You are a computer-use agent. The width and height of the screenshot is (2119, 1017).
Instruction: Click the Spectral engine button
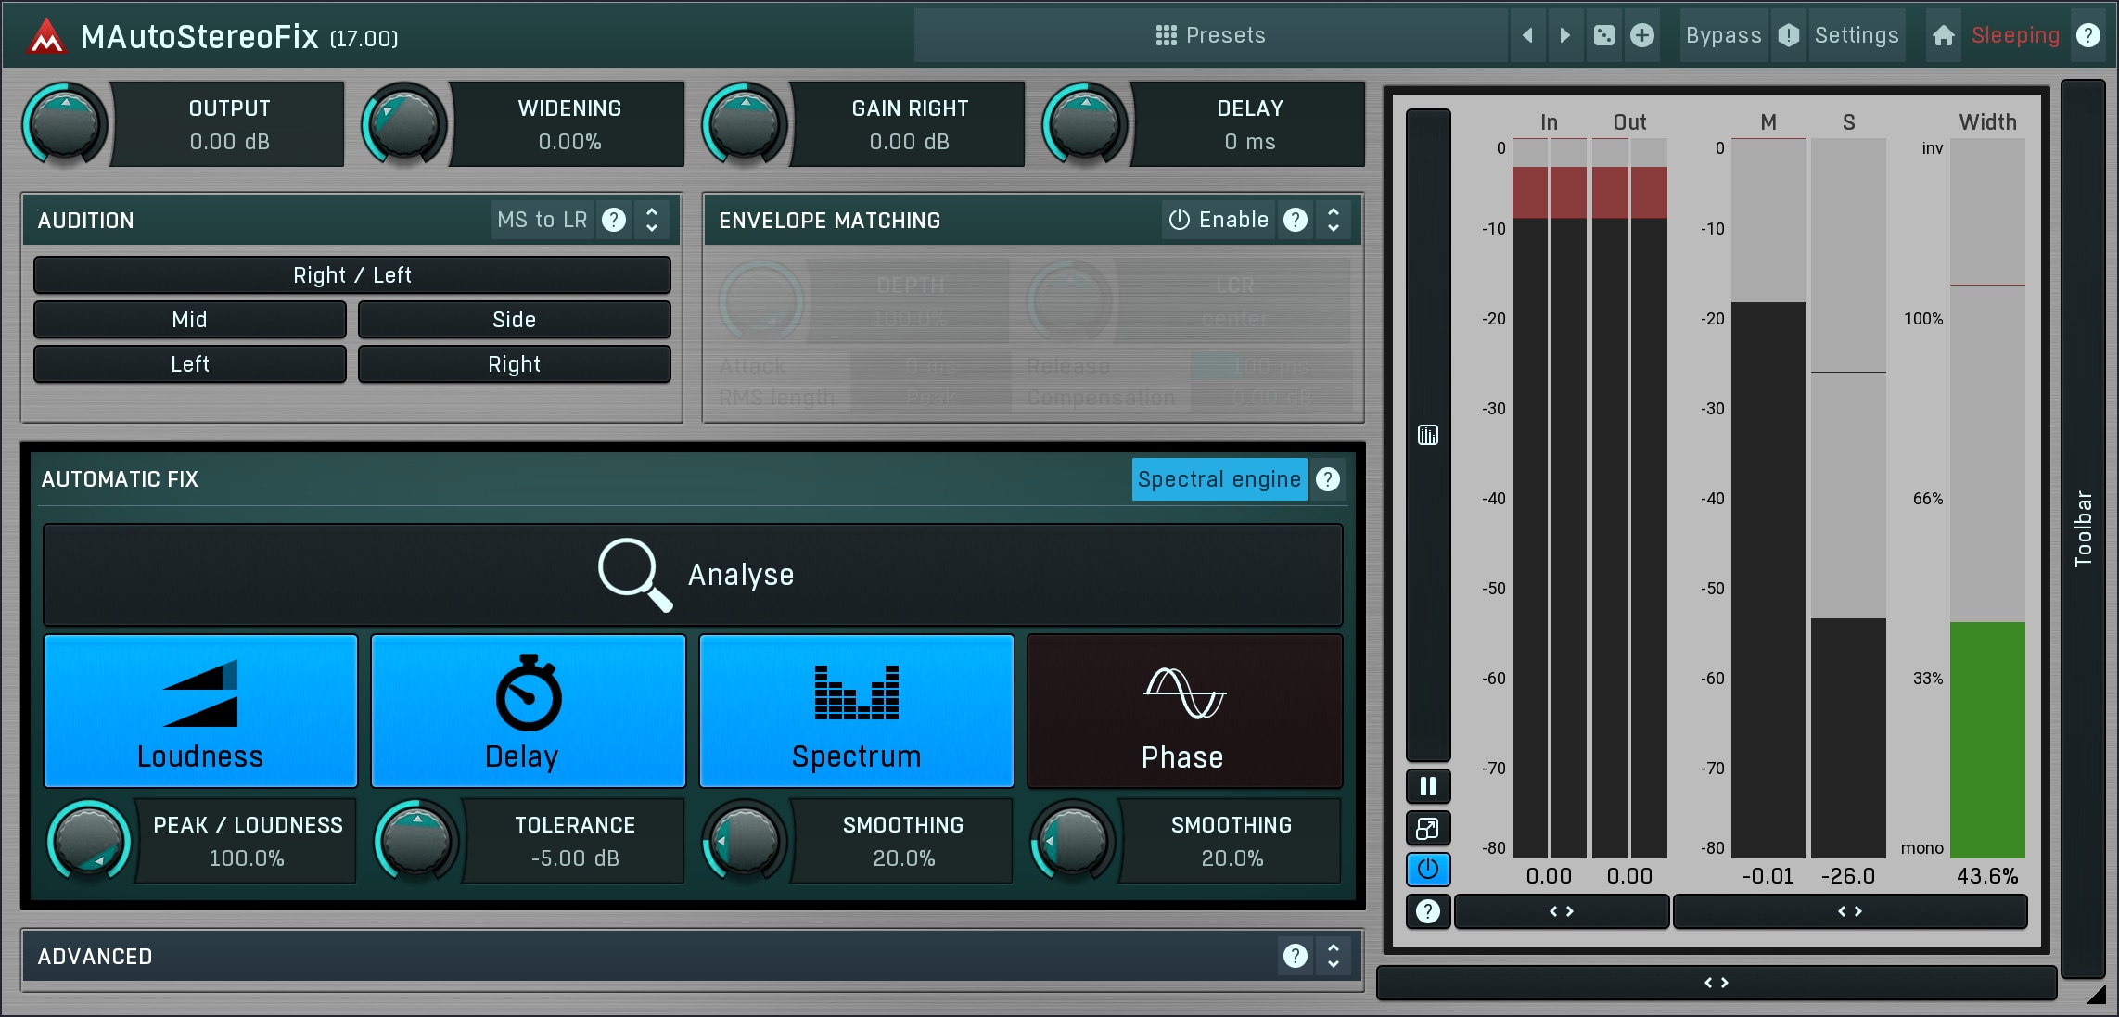click(x=1219, y=479)
